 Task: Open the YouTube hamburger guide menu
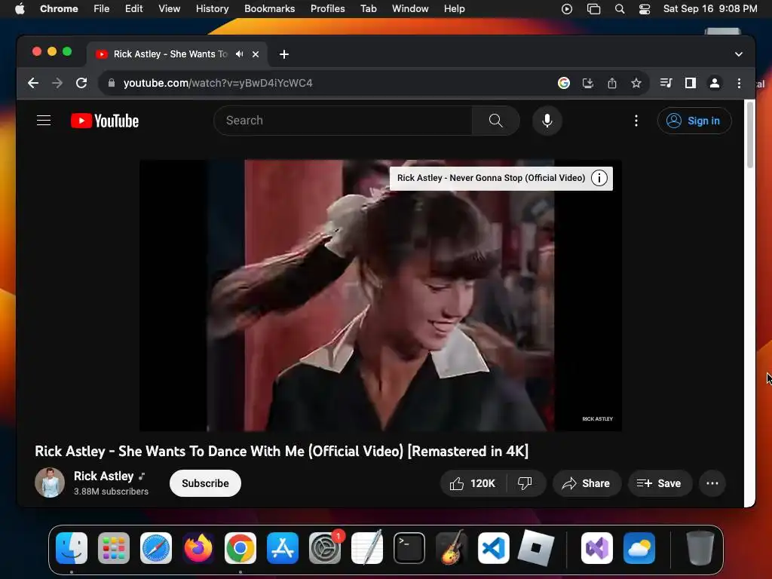click(x=44, y=121)
